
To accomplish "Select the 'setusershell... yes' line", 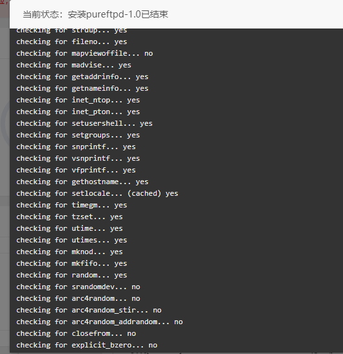I will coord(85,123).
